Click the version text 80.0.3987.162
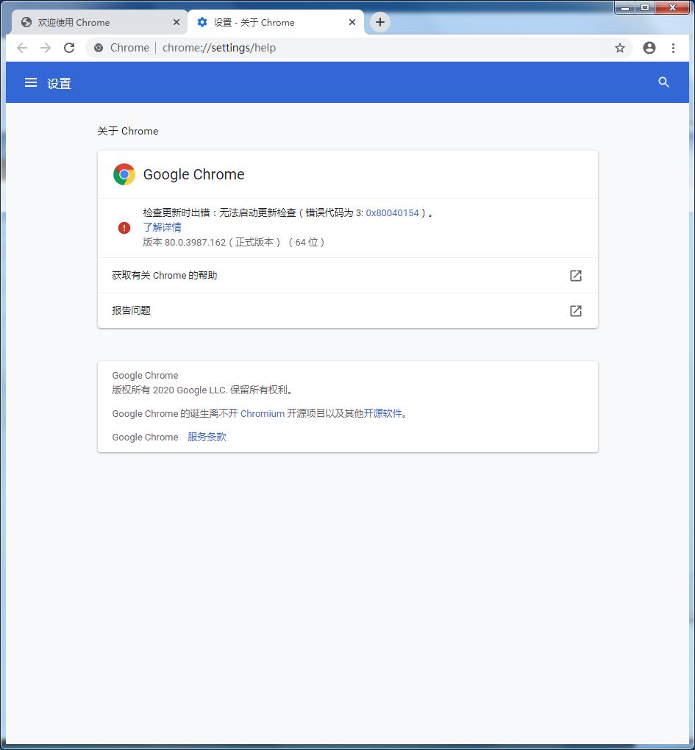Viewport: 695px width, 750px height. pos(195,242)
